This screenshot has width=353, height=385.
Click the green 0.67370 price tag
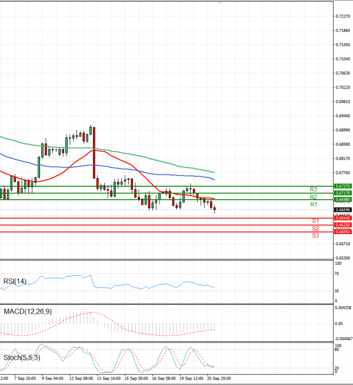pos(342,186)
